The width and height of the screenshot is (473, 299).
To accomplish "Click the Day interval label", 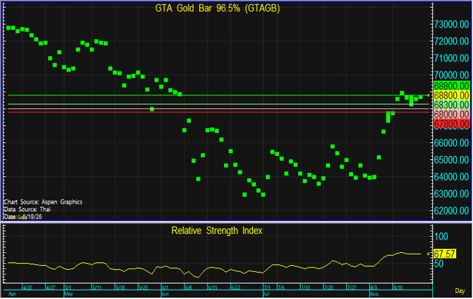I will pyautogui.click(x=460, y=291).
